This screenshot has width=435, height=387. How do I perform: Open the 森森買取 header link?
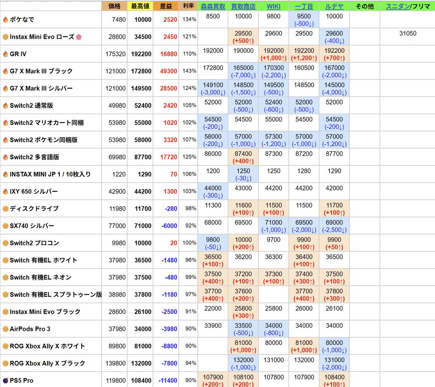[x=213, y=6]
